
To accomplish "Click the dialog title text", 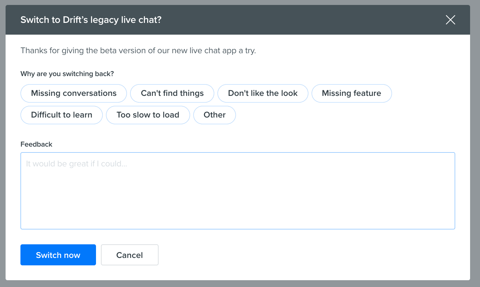I will [91, 20].
